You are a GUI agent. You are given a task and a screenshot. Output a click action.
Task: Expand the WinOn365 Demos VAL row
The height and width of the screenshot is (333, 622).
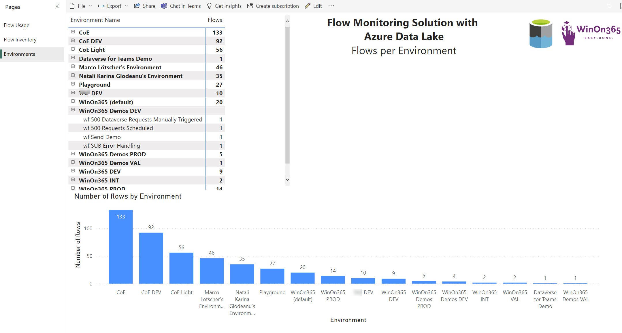point(73,162)
